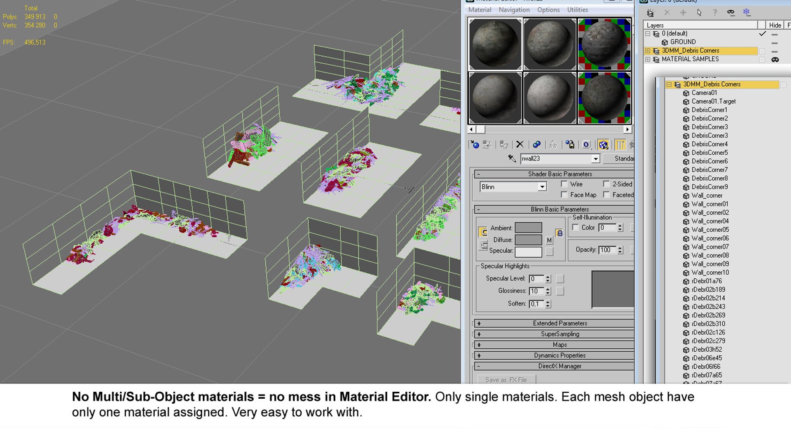Screen dimensions: 791x428
Task: Enable the Face Map checkbox
Action: [x=564, y=195]
